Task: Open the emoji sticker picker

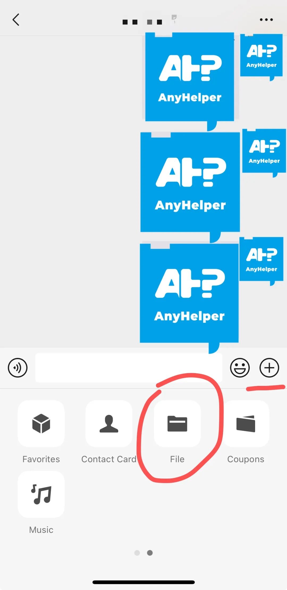Action: point(240,368)
